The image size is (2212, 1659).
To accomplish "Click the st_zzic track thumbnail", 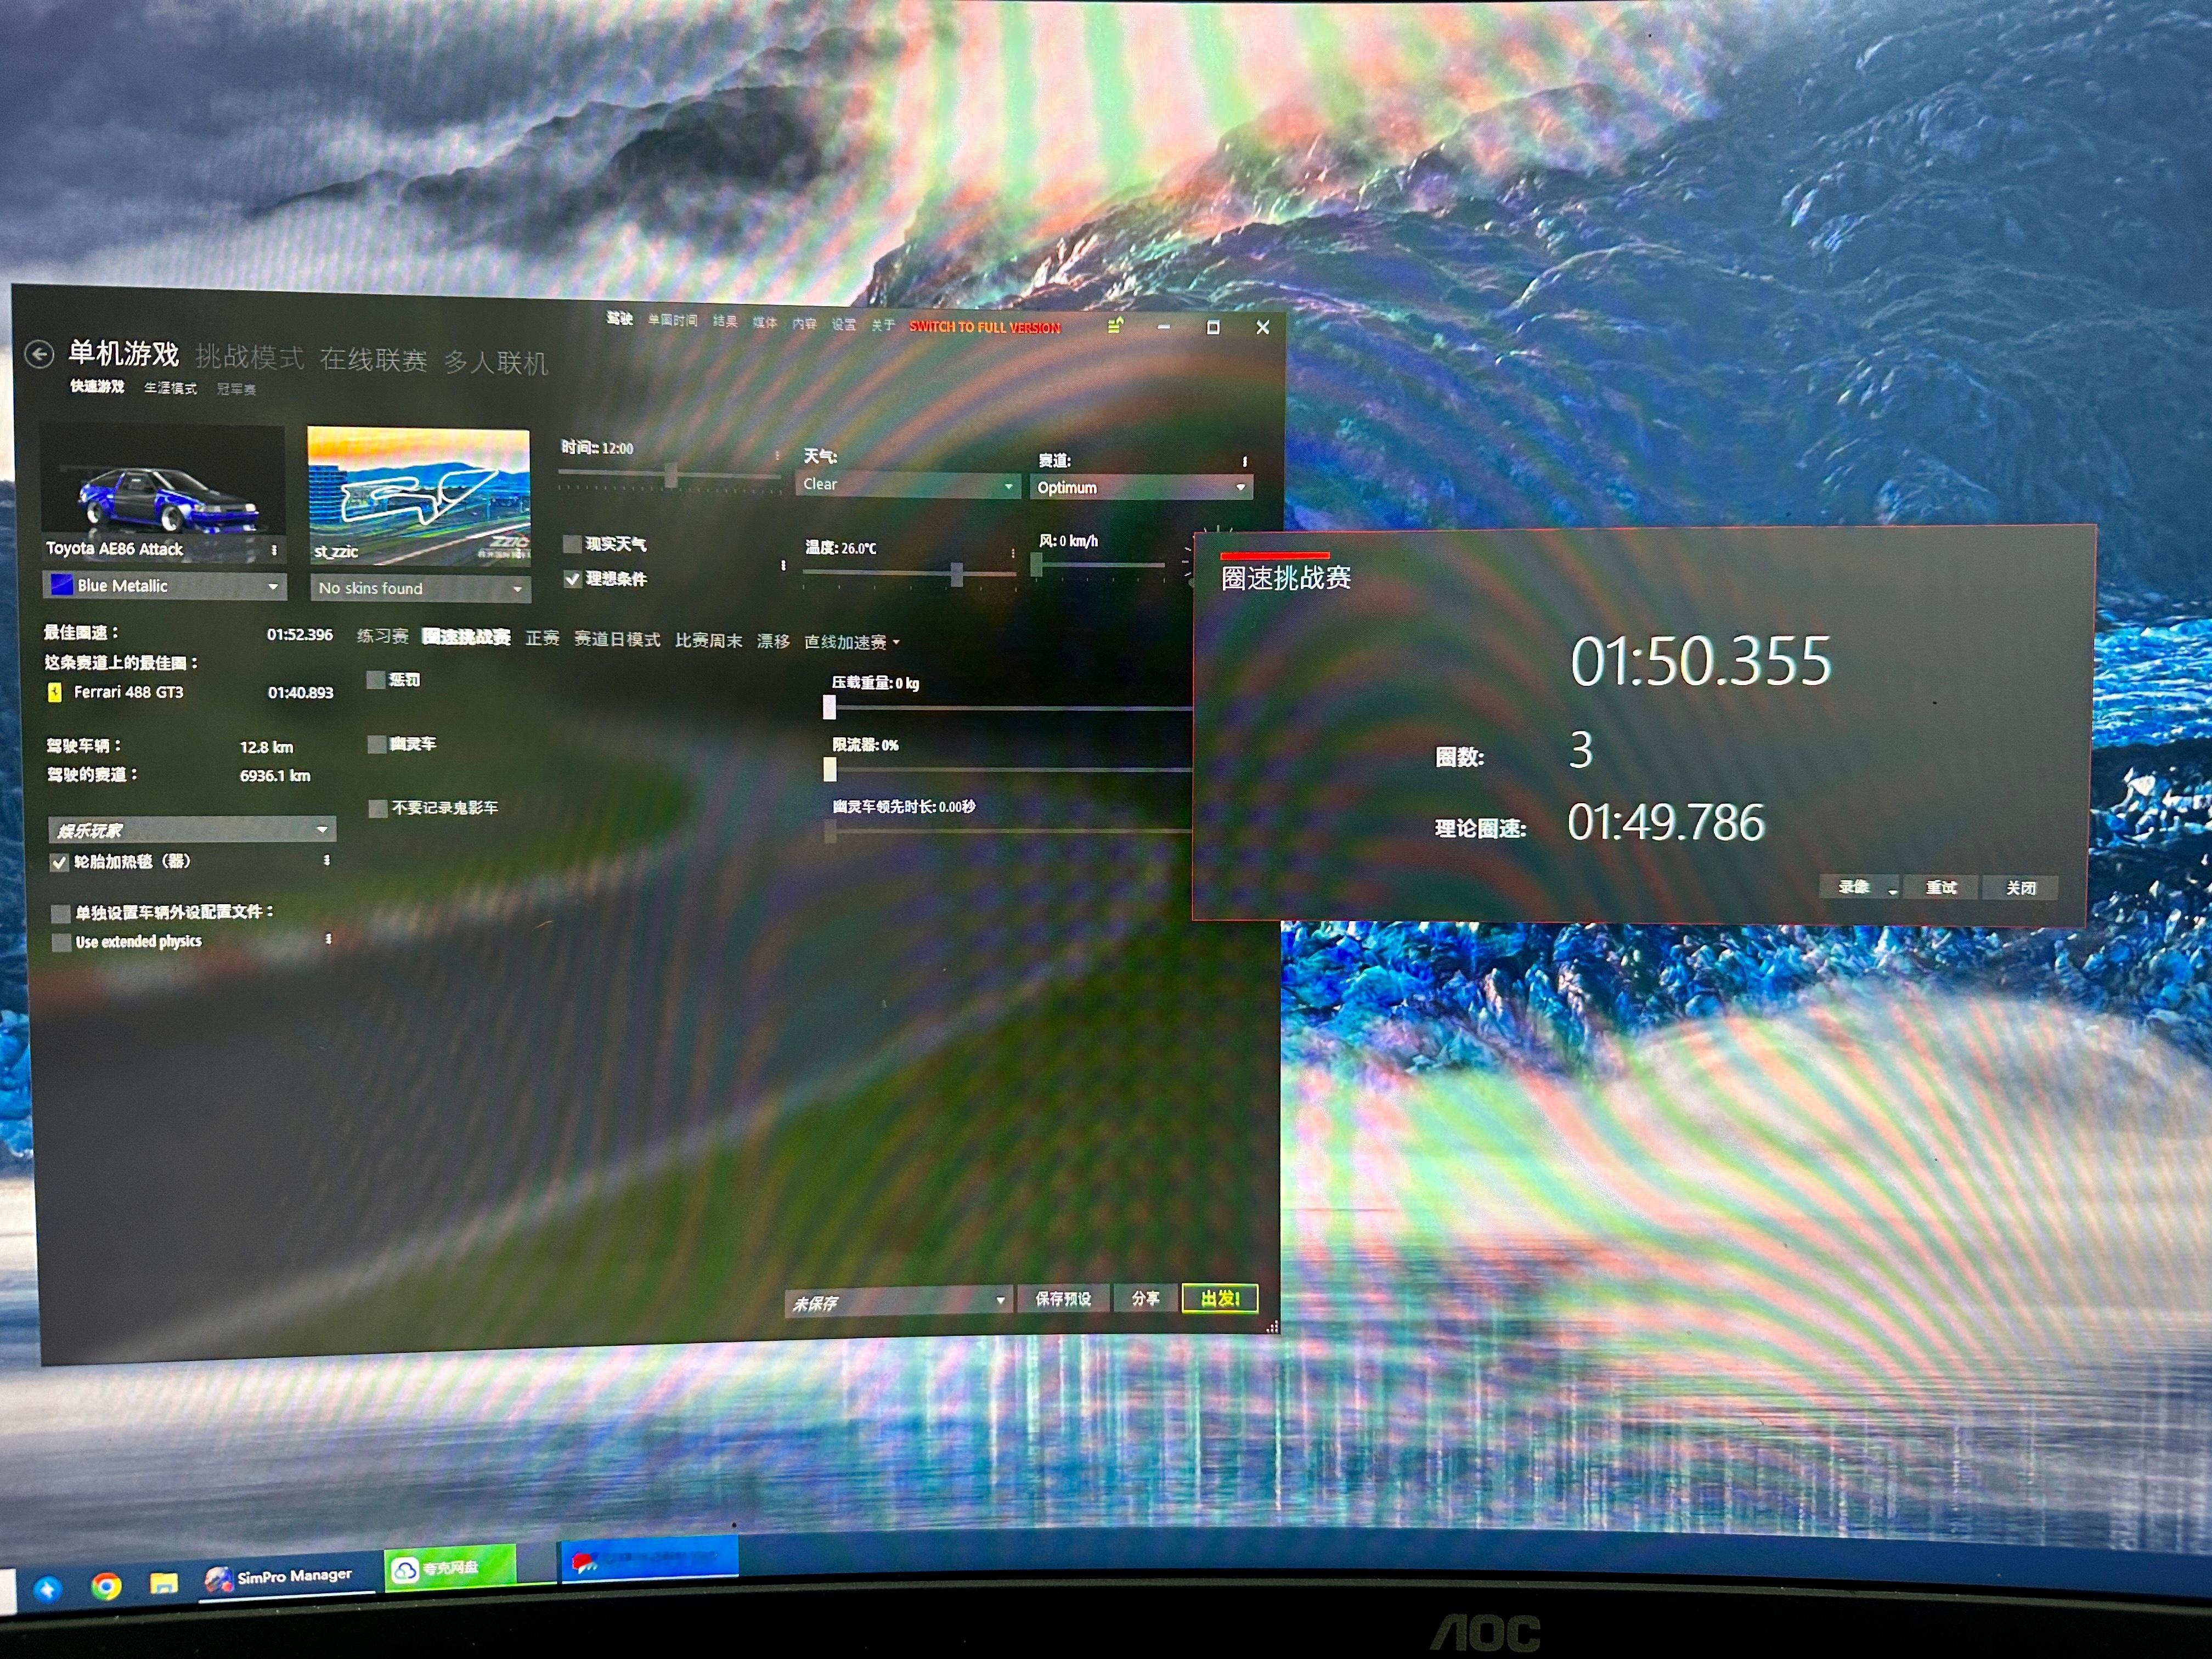I will 418,495.
